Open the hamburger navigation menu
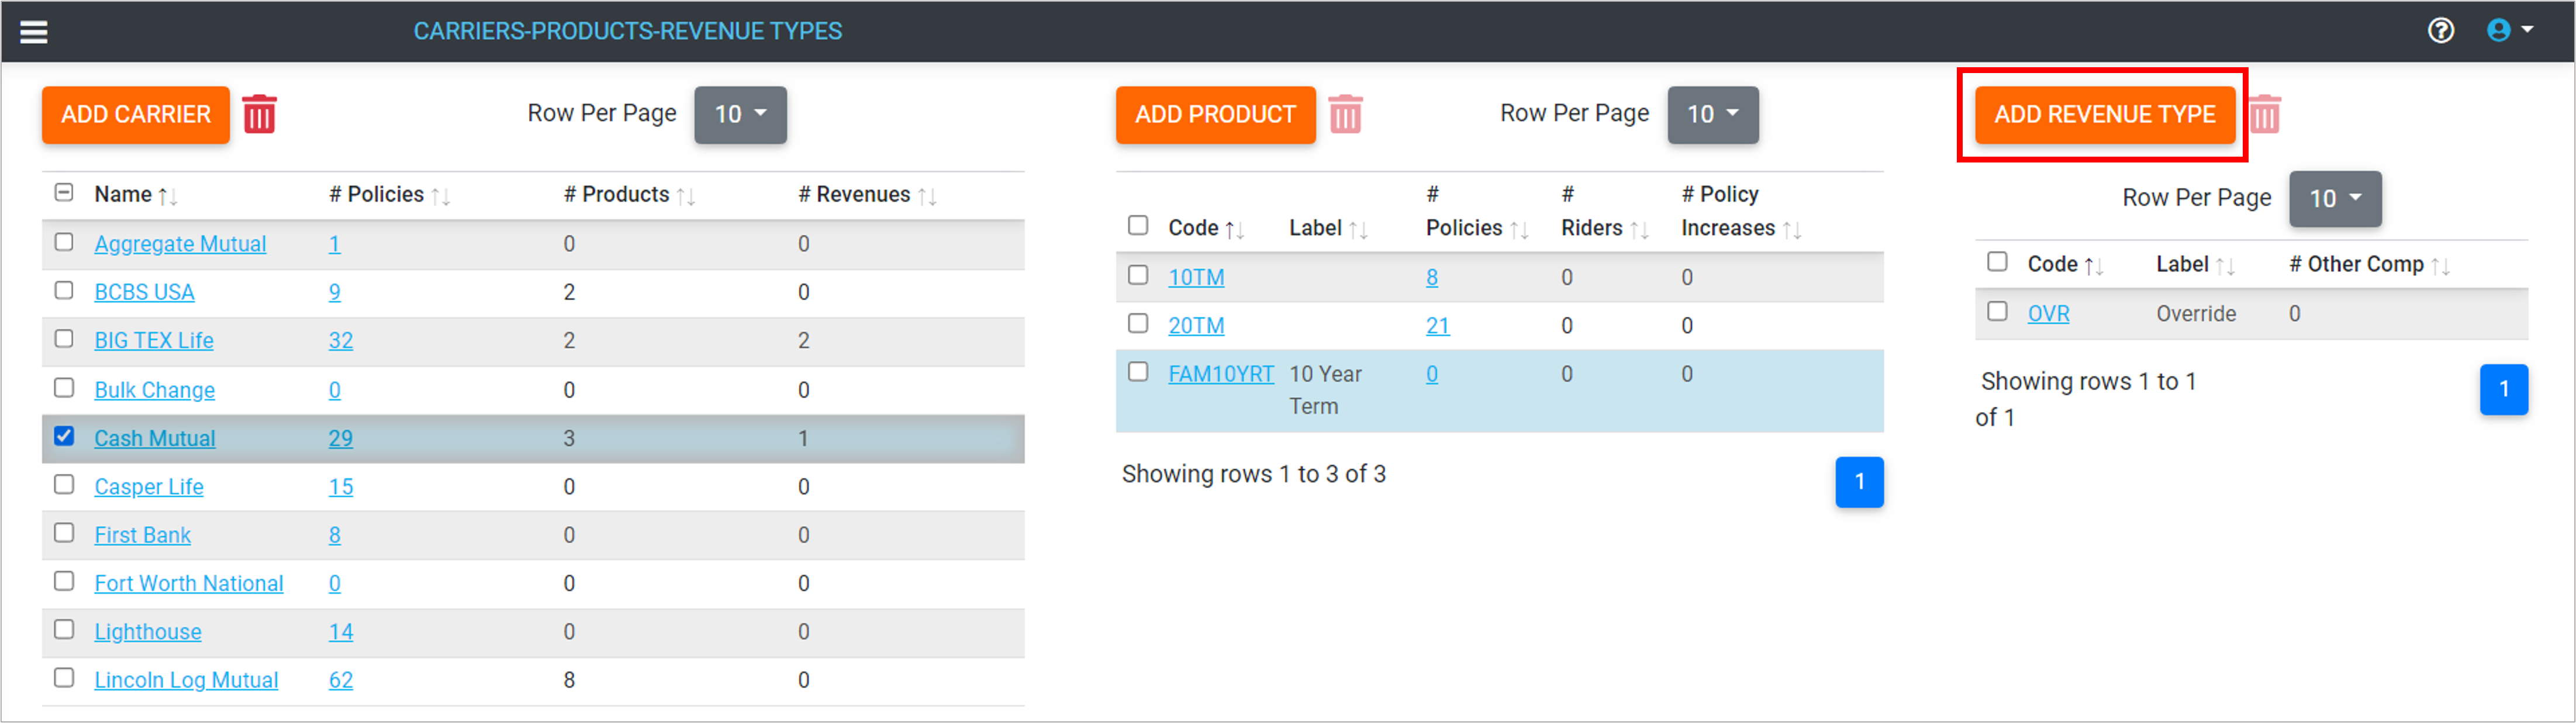 click(x=34, y=32)
